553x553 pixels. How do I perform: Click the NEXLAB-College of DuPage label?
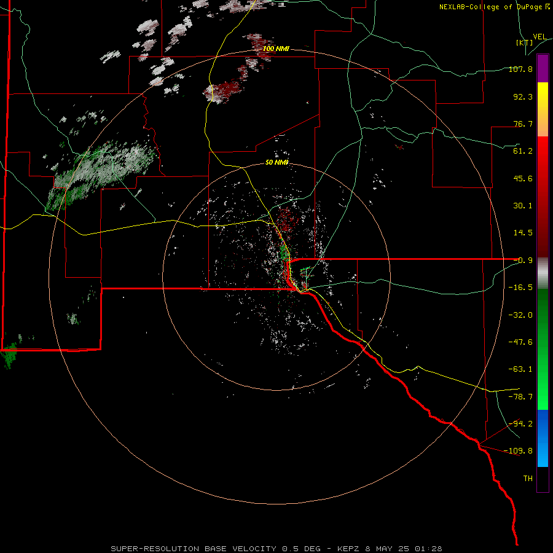pos(495,7)
